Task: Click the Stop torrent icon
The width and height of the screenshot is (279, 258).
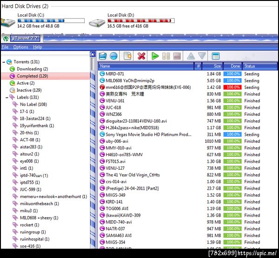Action: coord(177,56)
